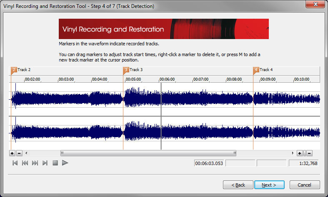This screenshot has height=197, width=328.
Task: Select the Track 4 marker
Action: (x=256, y=70)
